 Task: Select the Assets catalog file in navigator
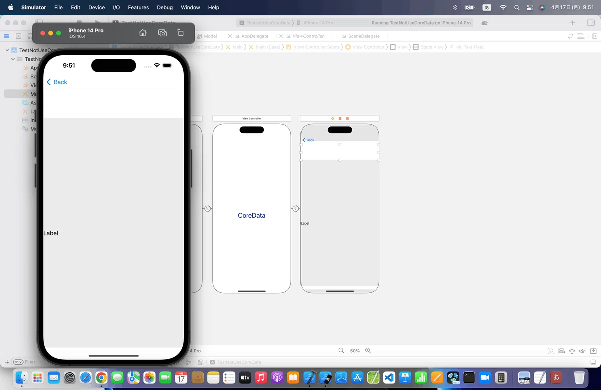[x=29, y=103]
